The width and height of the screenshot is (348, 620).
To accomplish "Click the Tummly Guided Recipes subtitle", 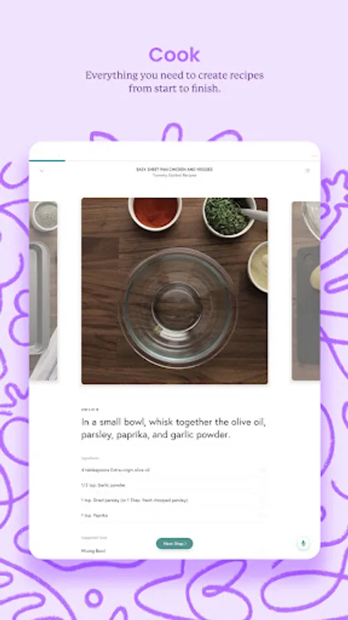I will click(x=175, y=175).
